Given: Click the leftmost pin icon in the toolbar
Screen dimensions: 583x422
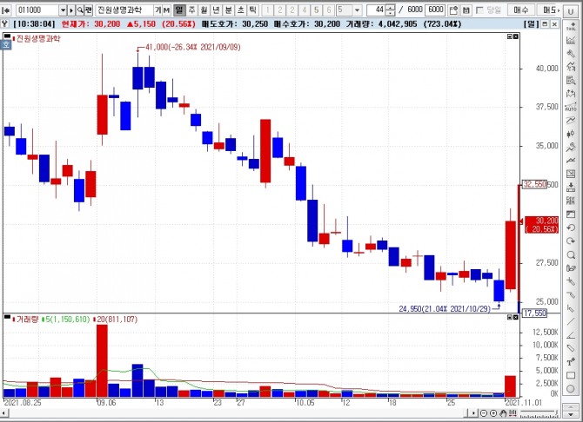Looking at the screenshot, I should (x=5, y=10).
